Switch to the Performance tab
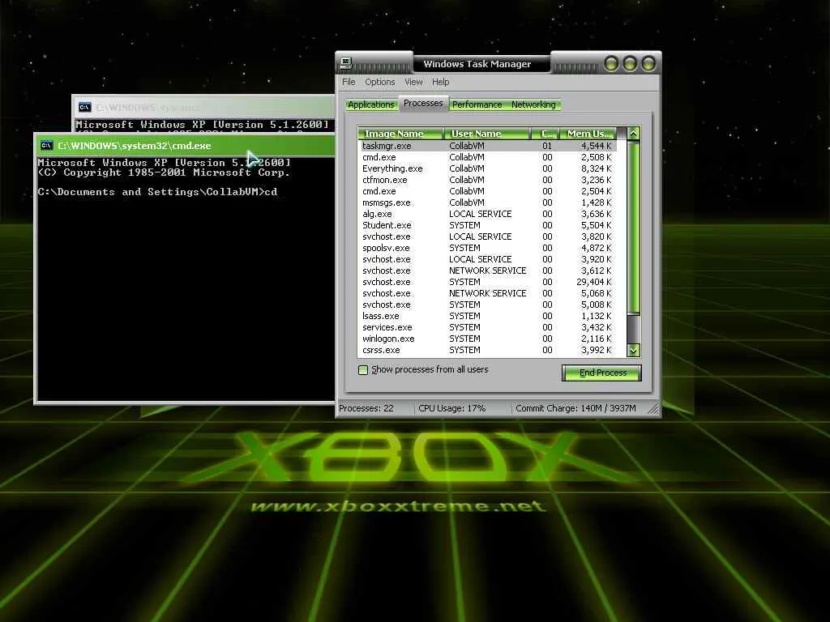 coord(477,104)
